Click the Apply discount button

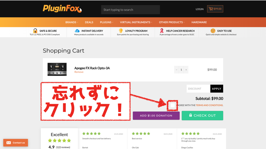(217, 88)
